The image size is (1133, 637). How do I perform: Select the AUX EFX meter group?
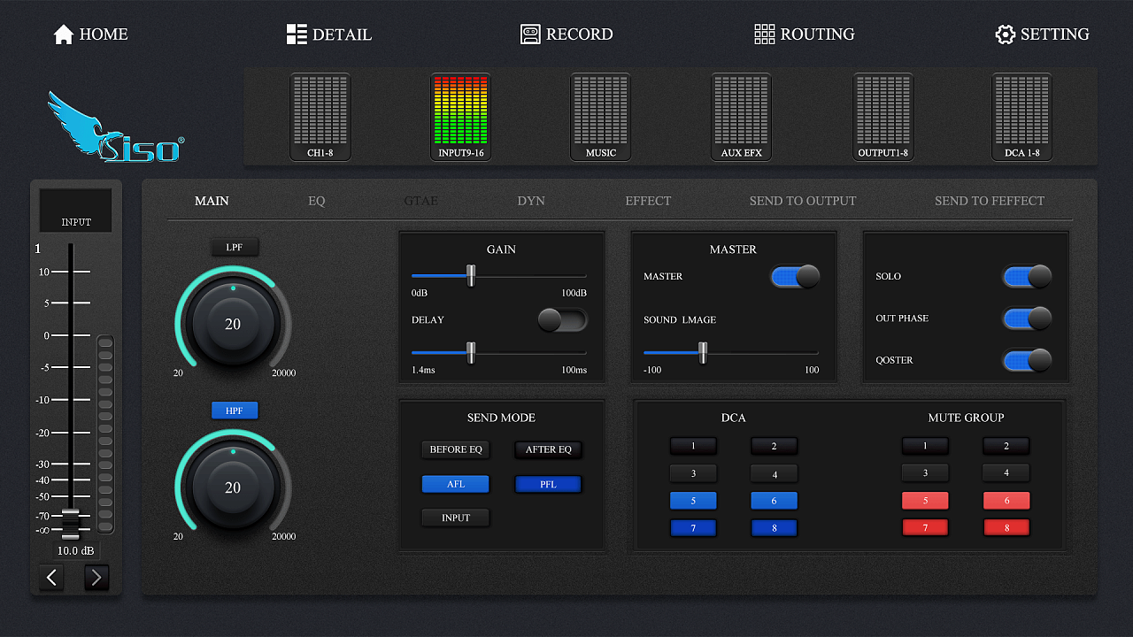[x=741, y=117]
